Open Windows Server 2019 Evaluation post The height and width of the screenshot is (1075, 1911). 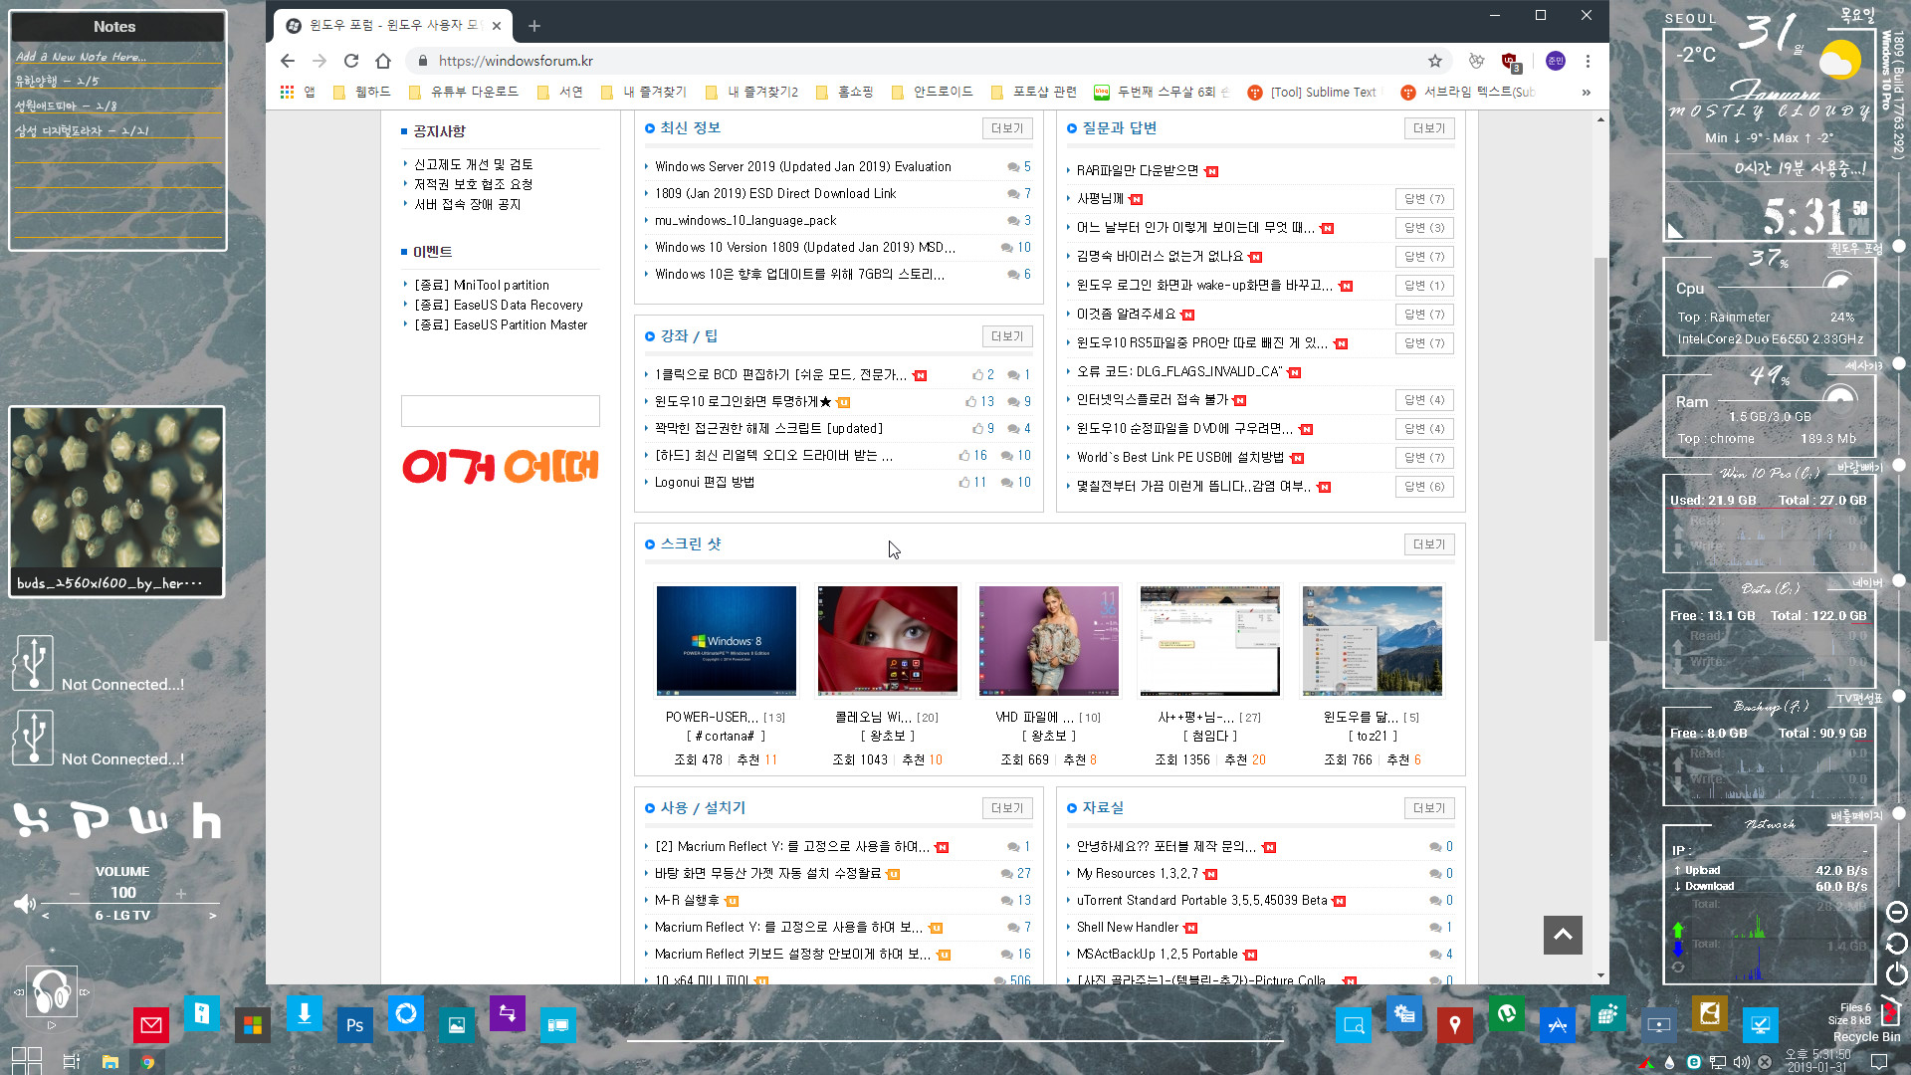[x=802, y=166]
